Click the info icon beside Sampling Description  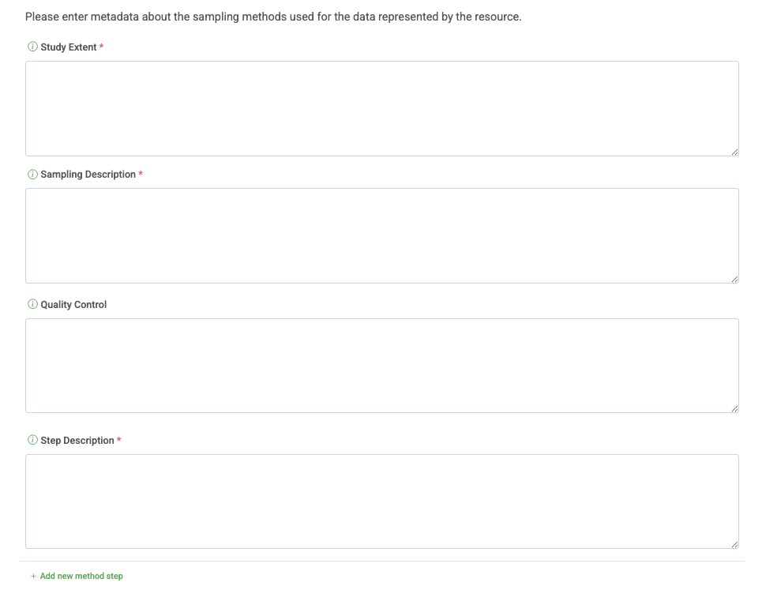click(x=32, y=174)
